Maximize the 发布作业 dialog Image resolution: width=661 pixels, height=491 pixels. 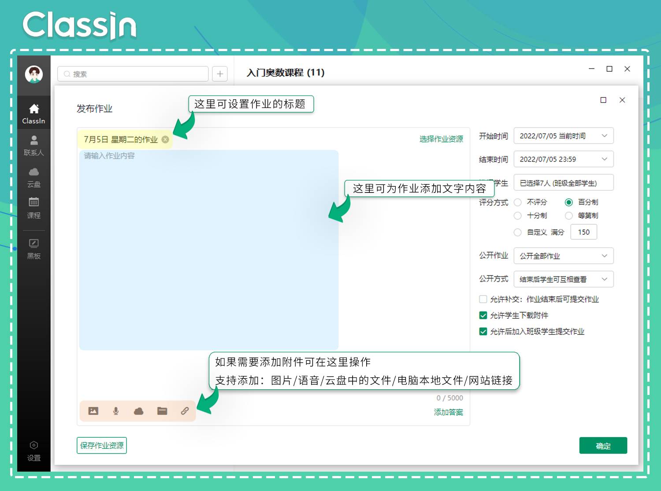pos(603,100)
